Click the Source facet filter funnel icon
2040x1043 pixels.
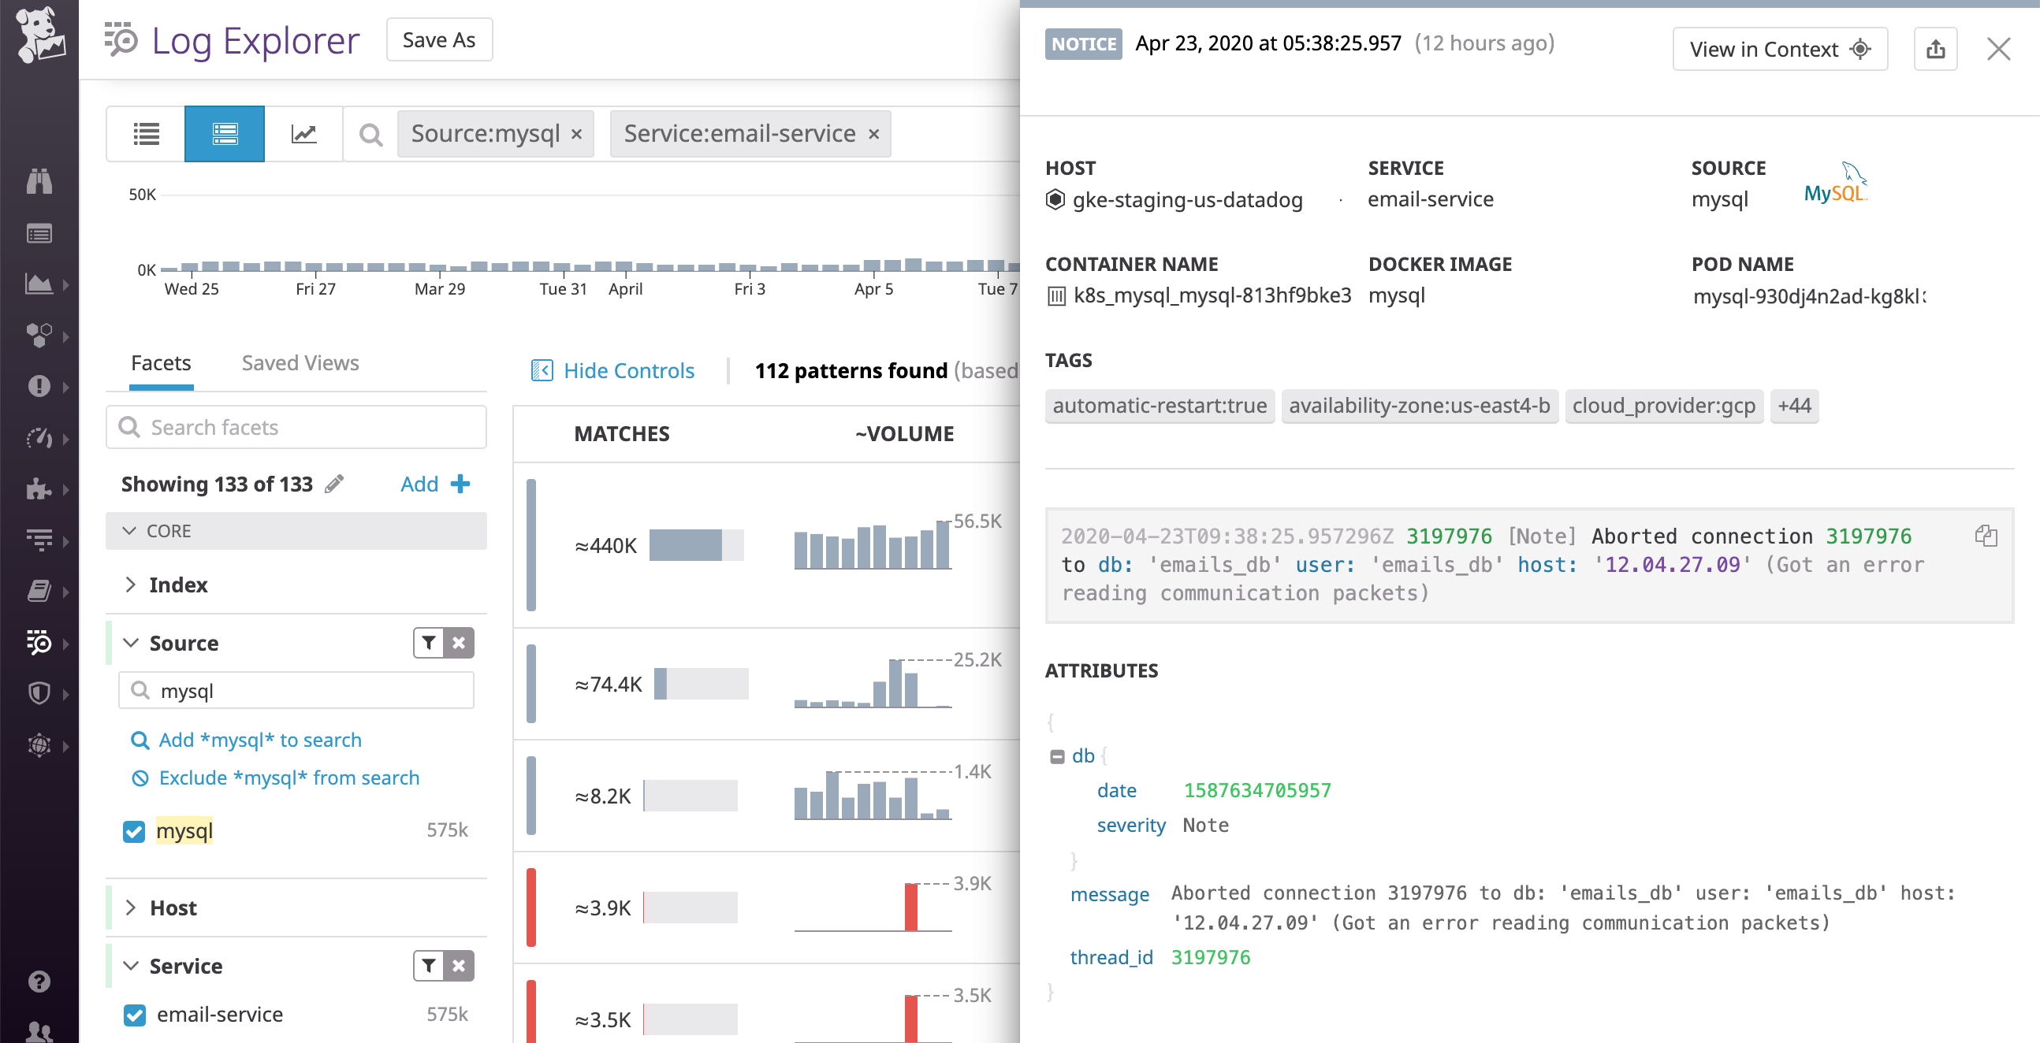click(429, 643)
